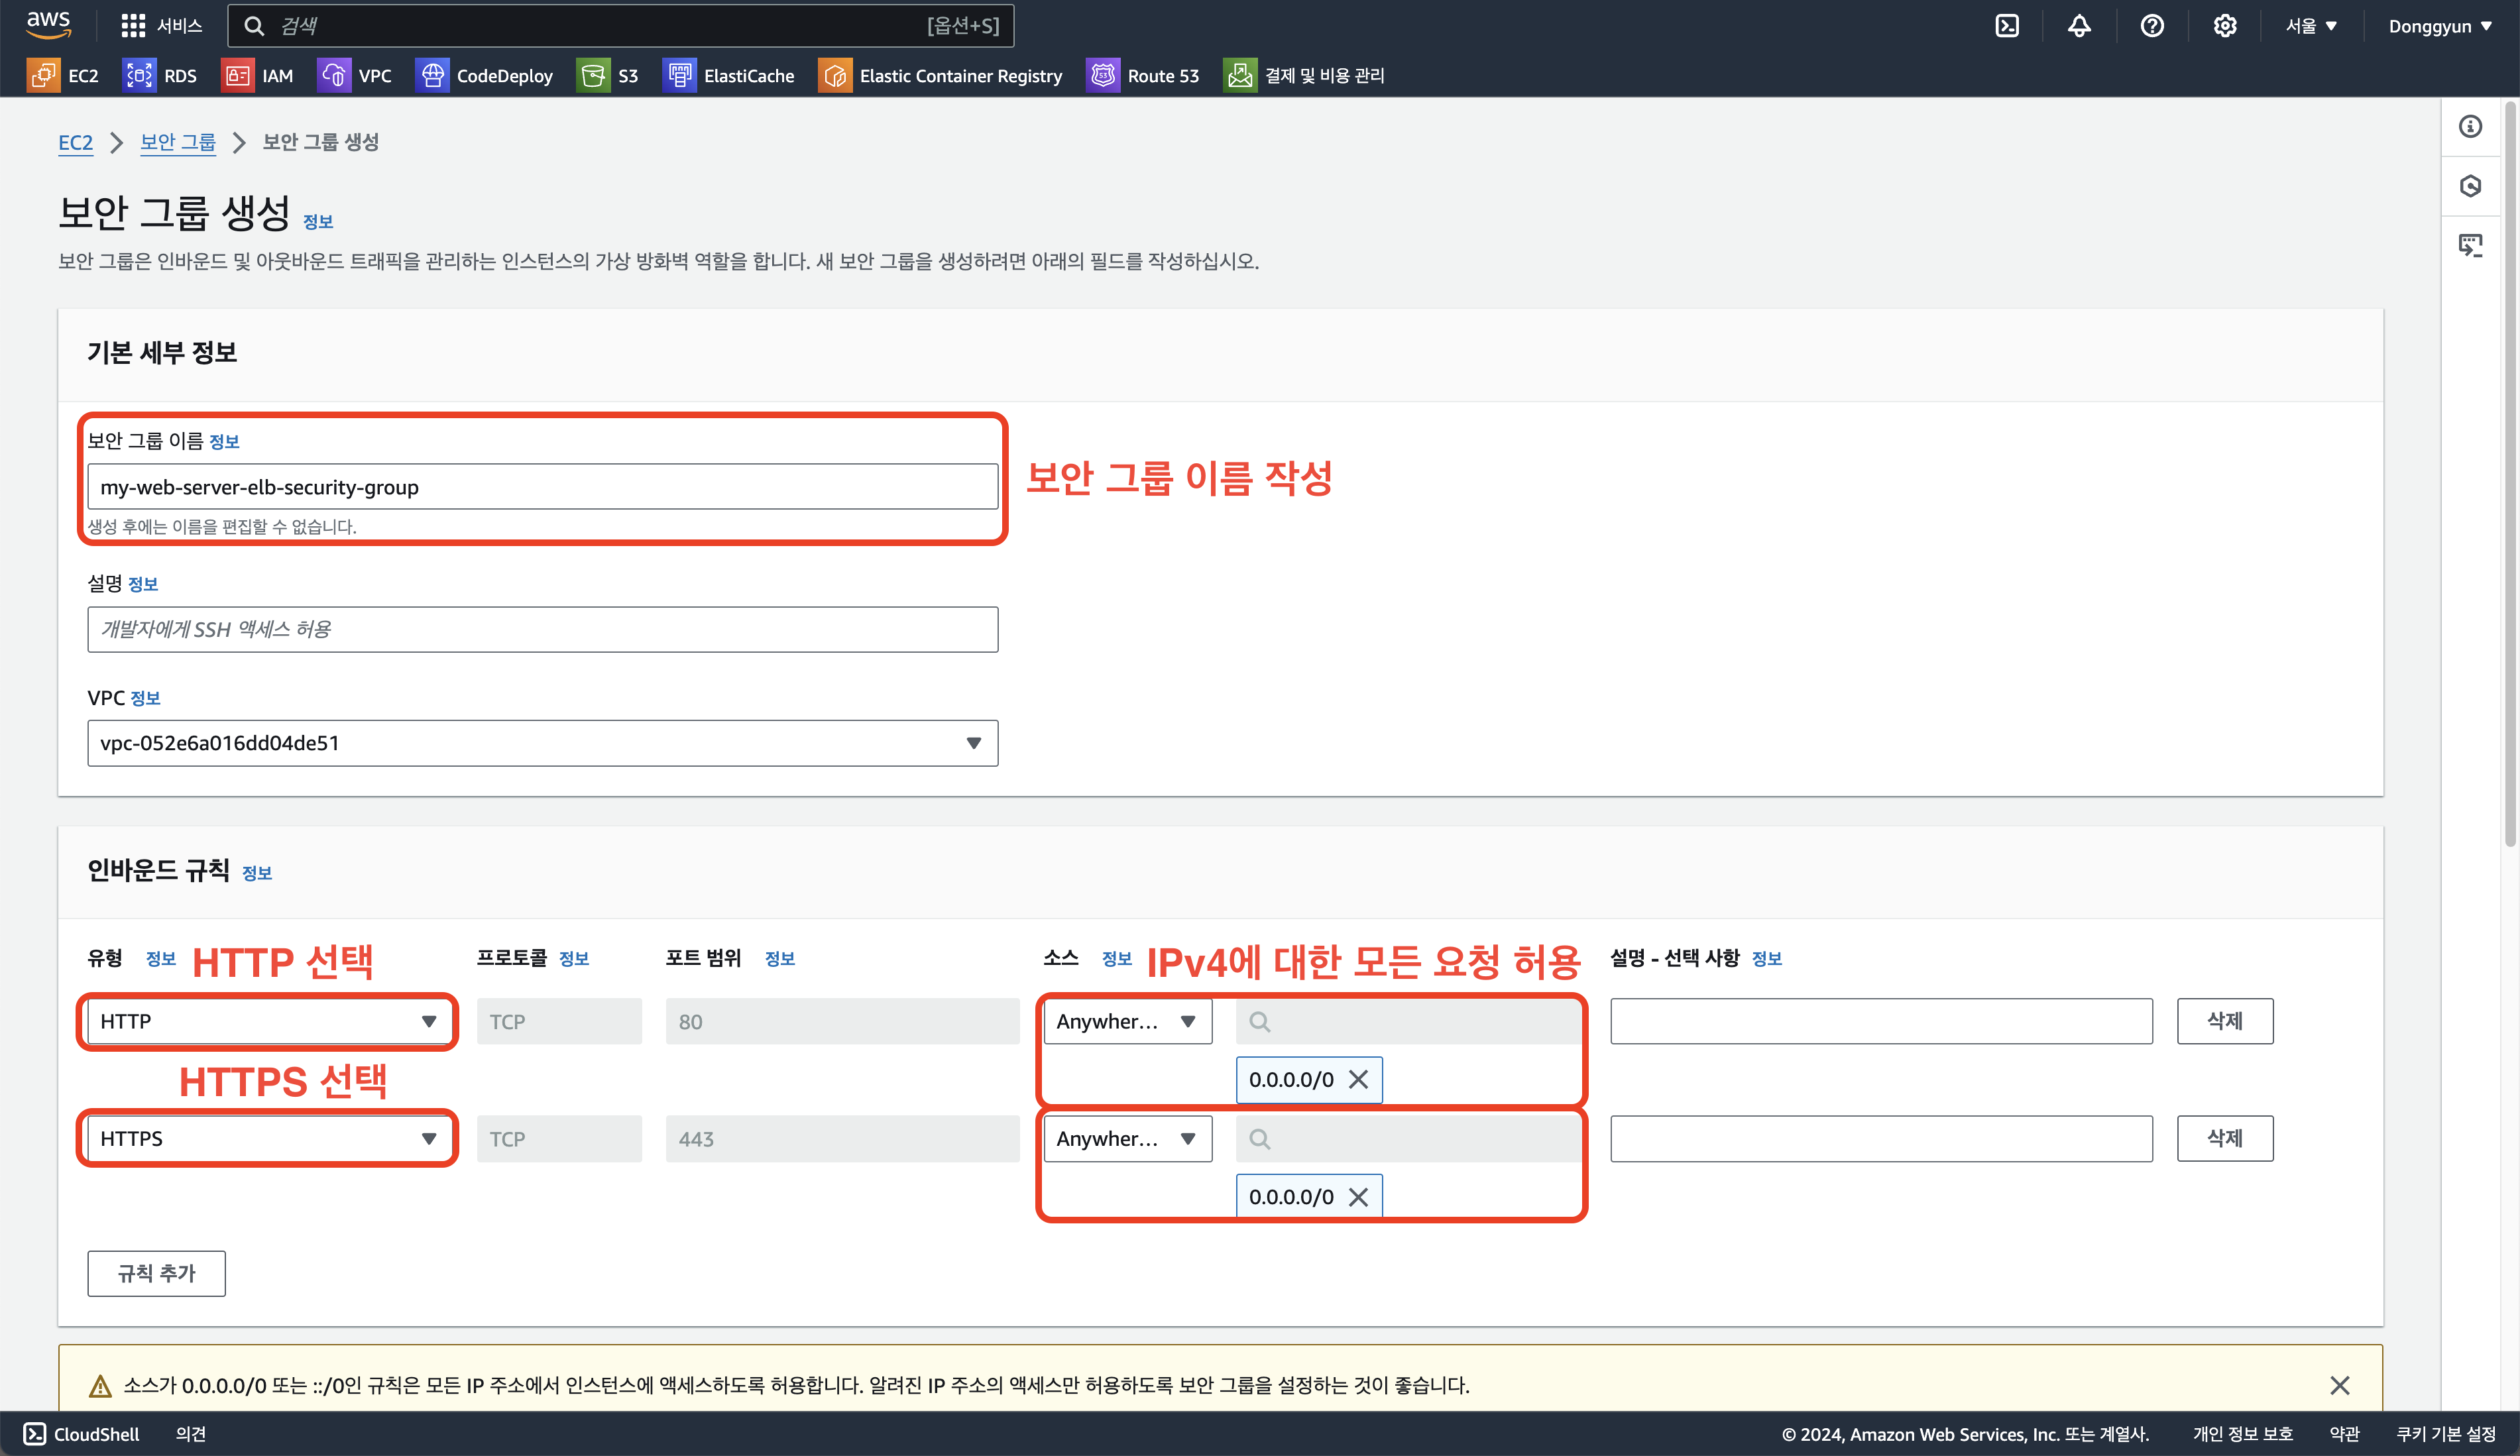Click the 규칙 추가 button

click(x=156, y=1273)
